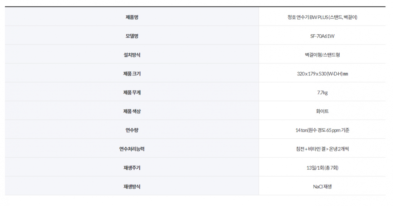Click the 재생방식 label cell
The height and width of the screenshot is (206, 393).
(132, 187)
